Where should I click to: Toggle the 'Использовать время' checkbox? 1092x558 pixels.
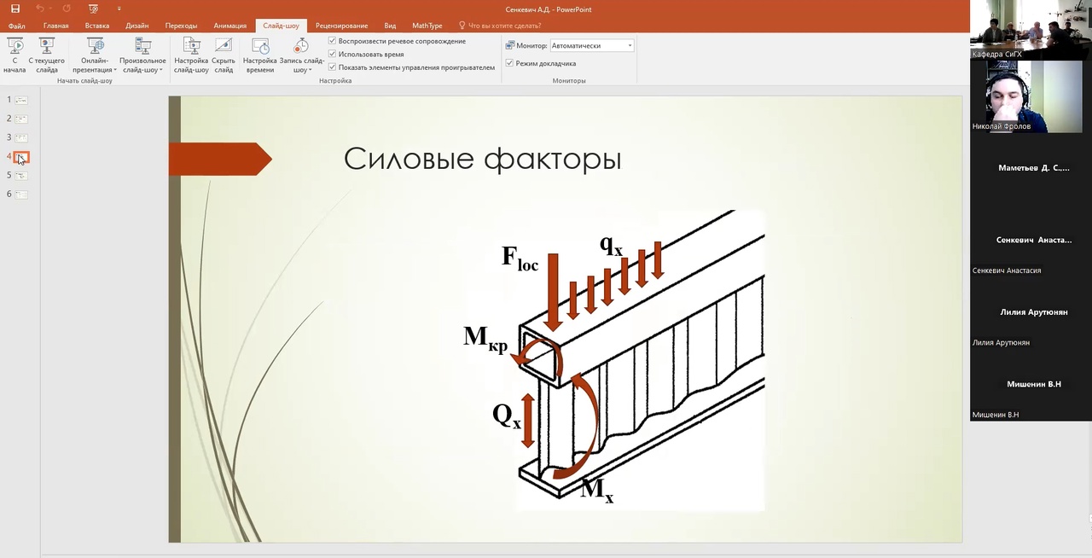[x=333, y=54]
